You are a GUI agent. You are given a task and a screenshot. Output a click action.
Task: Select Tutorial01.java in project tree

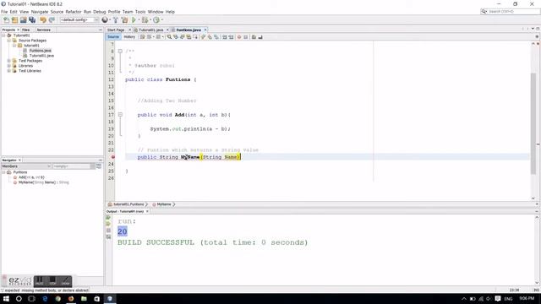pyautogui.click(x=41, y=56)
